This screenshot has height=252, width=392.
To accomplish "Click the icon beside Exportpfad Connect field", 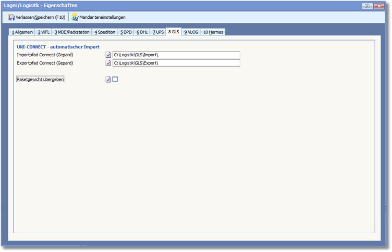I will pyautogui.click(x=108, y=63).
